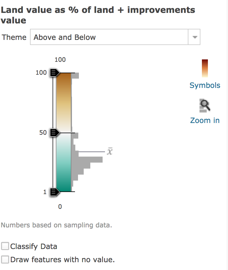
Task: Open the Symbols link
Action: (205, 85)
